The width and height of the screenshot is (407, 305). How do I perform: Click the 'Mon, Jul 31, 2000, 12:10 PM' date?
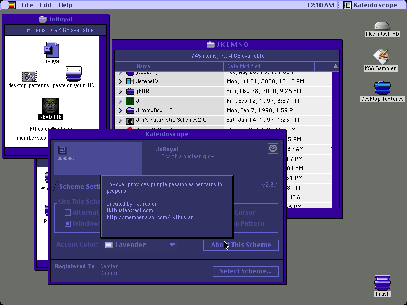(x=265, y=81)
